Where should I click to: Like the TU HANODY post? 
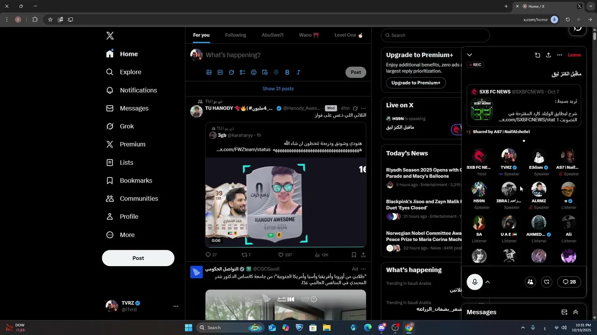[285, 255]
